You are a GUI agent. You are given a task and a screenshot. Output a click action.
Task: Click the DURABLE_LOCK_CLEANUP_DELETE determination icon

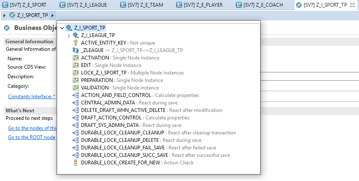[x=76, y=140]
